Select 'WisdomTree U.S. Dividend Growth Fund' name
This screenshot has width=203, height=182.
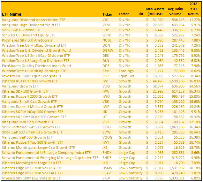coord(36,50)
